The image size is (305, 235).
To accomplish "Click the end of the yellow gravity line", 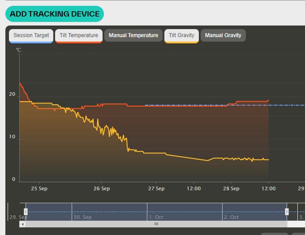I will click(268, 159).
